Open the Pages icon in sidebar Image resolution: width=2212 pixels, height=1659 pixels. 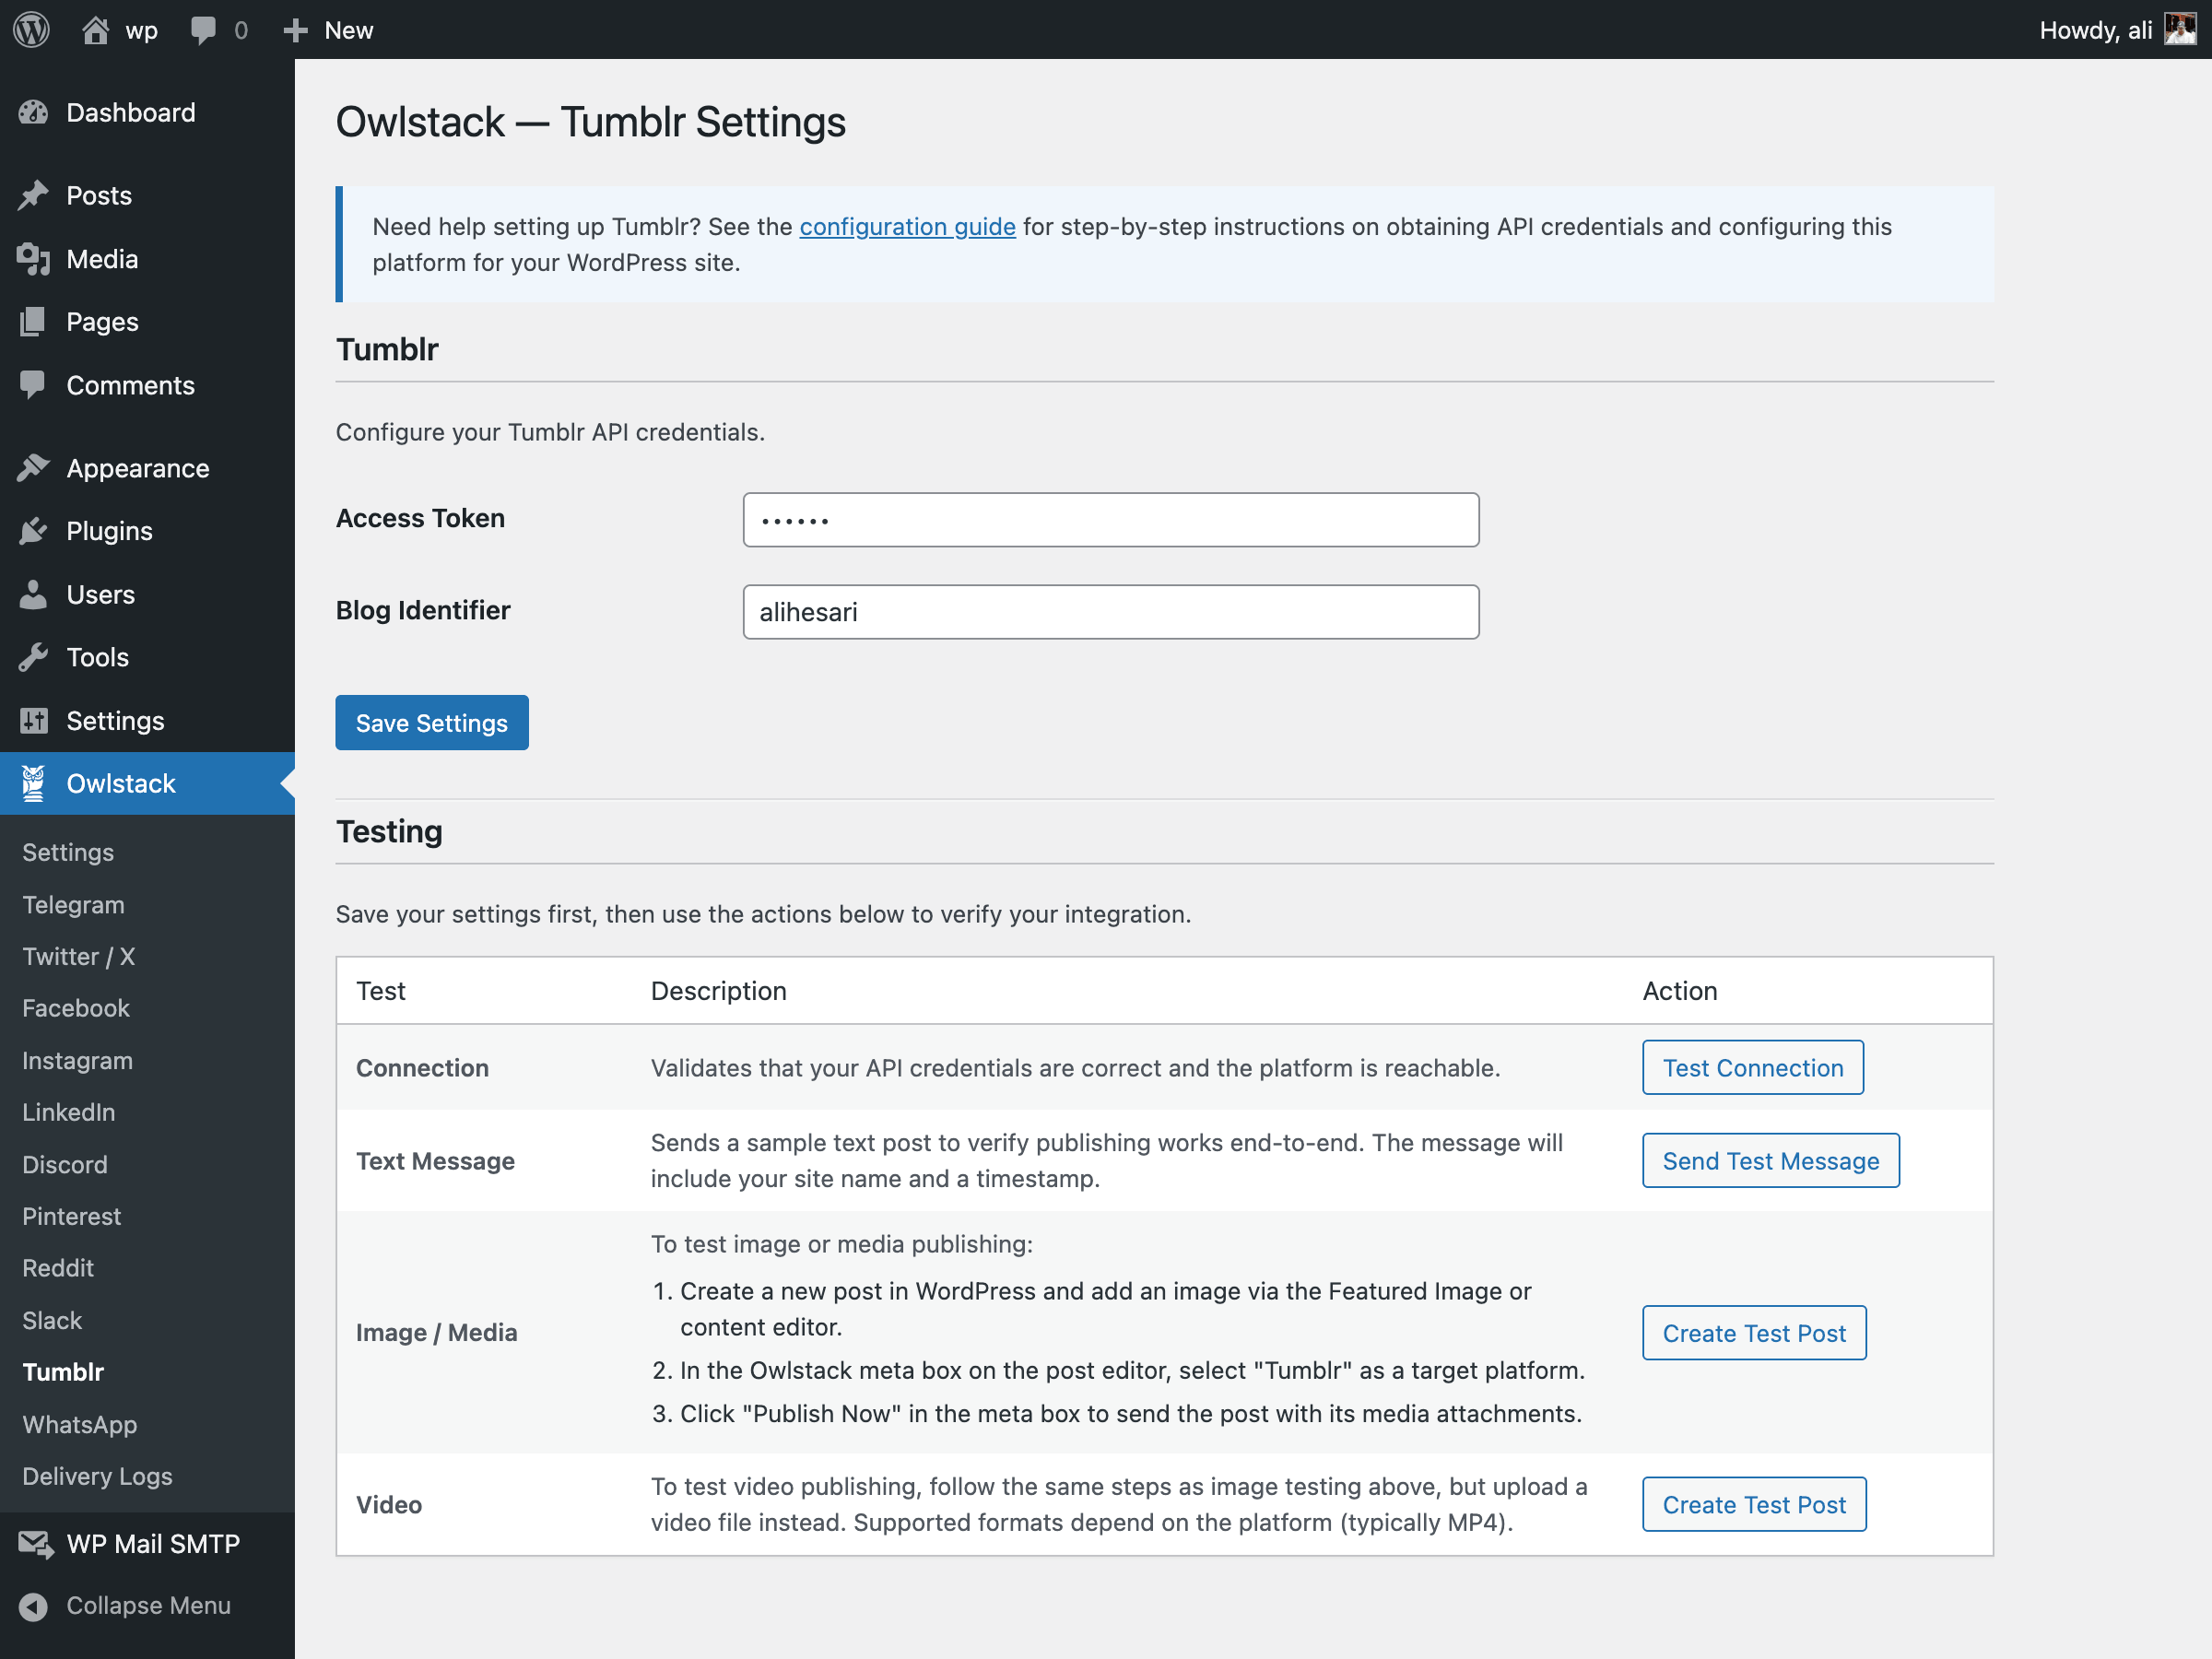33,321
